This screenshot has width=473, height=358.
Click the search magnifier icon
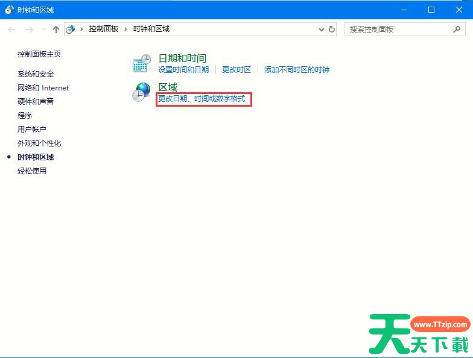tap(457, 29)
